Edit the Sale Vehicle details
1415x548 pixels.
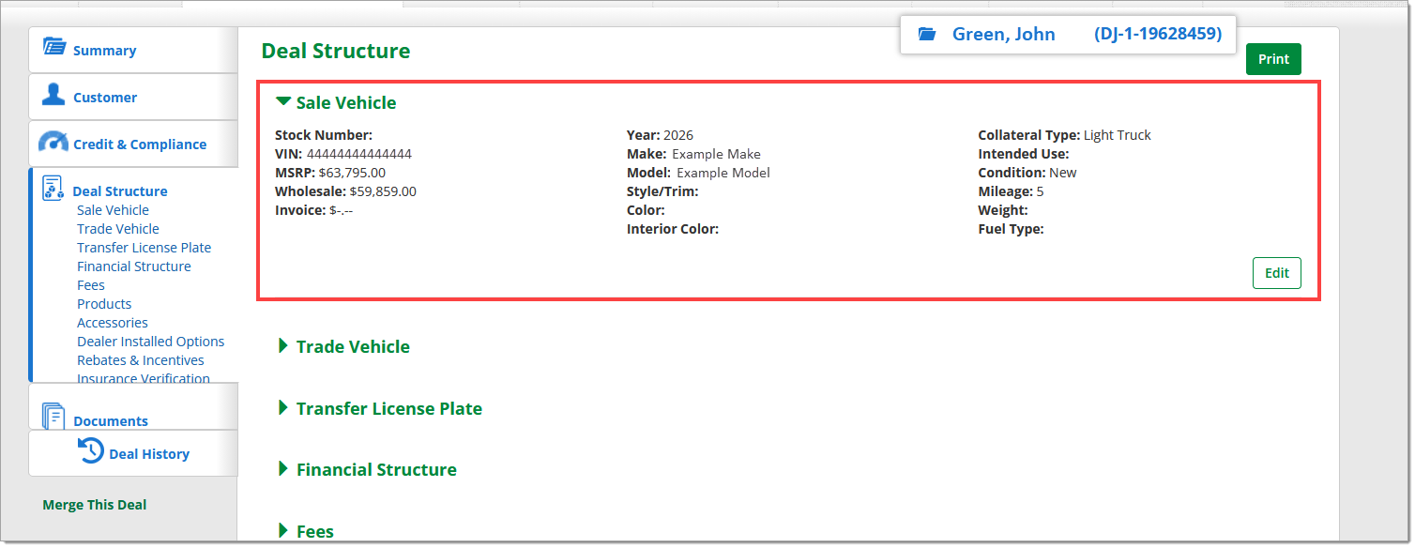point(1277,273)
